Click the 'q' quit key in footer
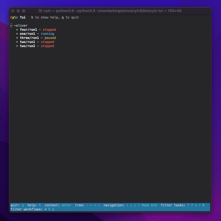 click(x=23, y=205)
